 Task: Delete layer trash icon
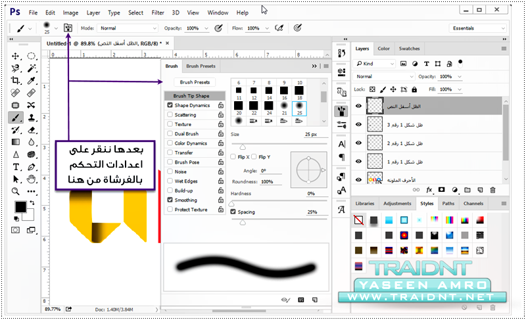[492, 190]
